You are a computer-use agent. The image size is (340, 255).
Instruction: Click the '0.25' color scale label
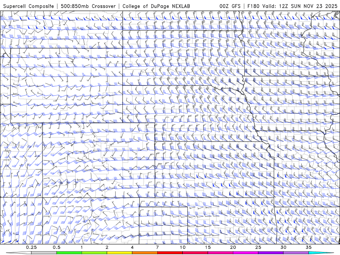click(31, 247)
